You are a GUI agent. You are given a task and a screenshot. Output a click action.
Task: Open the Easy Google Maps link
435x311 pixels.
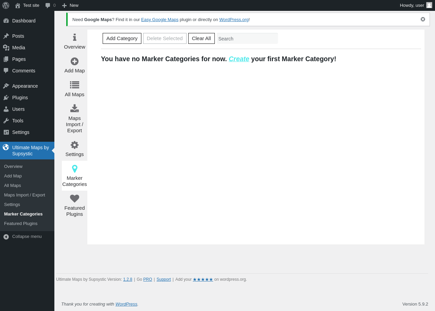[x=160, y=19]
